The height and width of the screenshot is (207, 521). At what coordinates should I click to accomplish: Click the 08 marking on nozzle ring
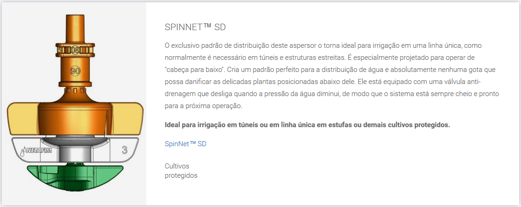coord(75,49)
